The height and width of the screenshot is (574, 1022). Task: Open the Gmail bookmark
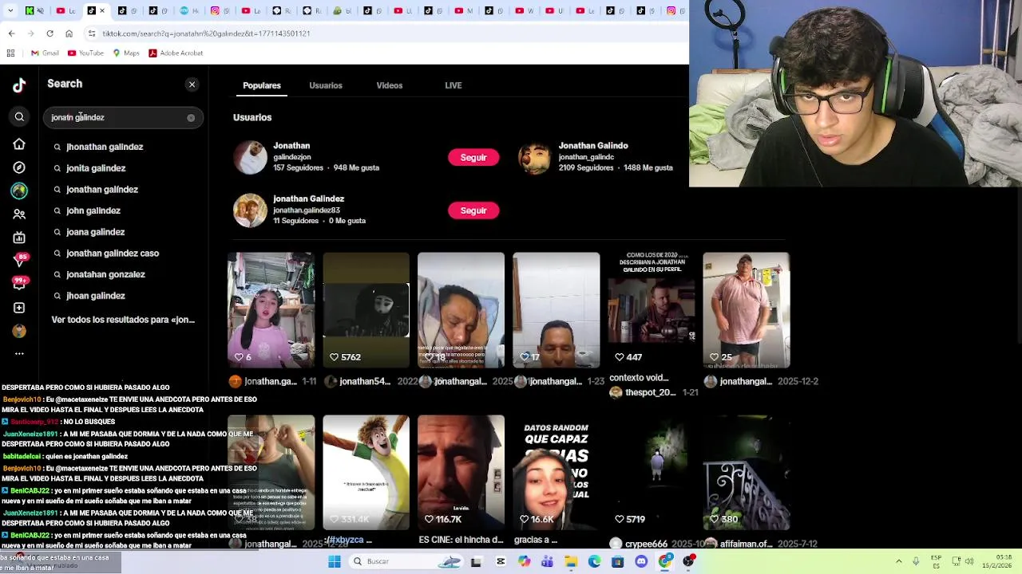pyautogui.click(x=45, y=53)
